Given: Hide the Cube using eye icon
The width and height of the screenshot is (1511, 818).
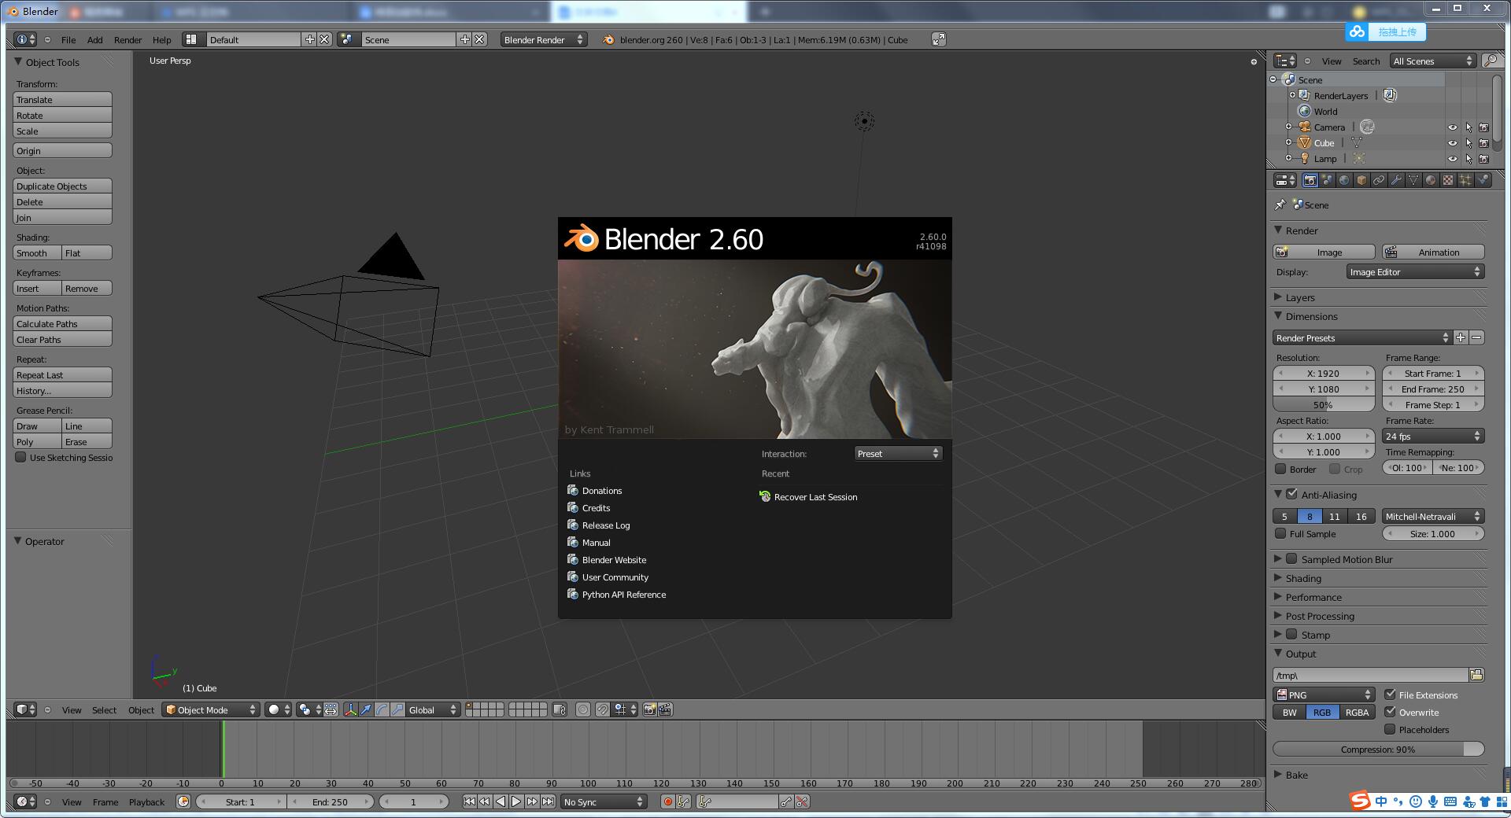Looking at the screenshot, I should tap(1453, 143).
